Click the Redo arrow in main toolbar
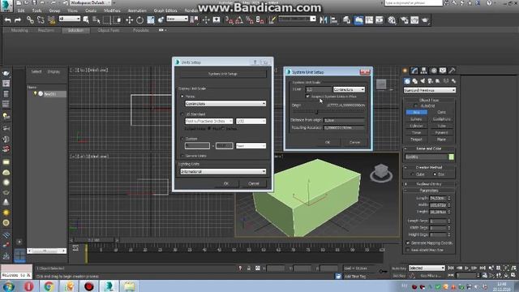519x292 pixels. click(18, 20)
